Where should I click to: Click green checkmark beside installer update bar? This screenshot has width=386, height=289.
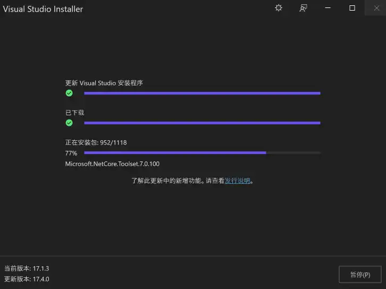(x=69, y=93)
